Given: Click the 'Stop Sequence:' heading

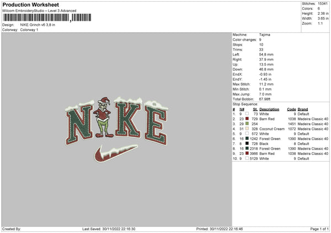Looking at the screenshot, I should tap(245, 104).
